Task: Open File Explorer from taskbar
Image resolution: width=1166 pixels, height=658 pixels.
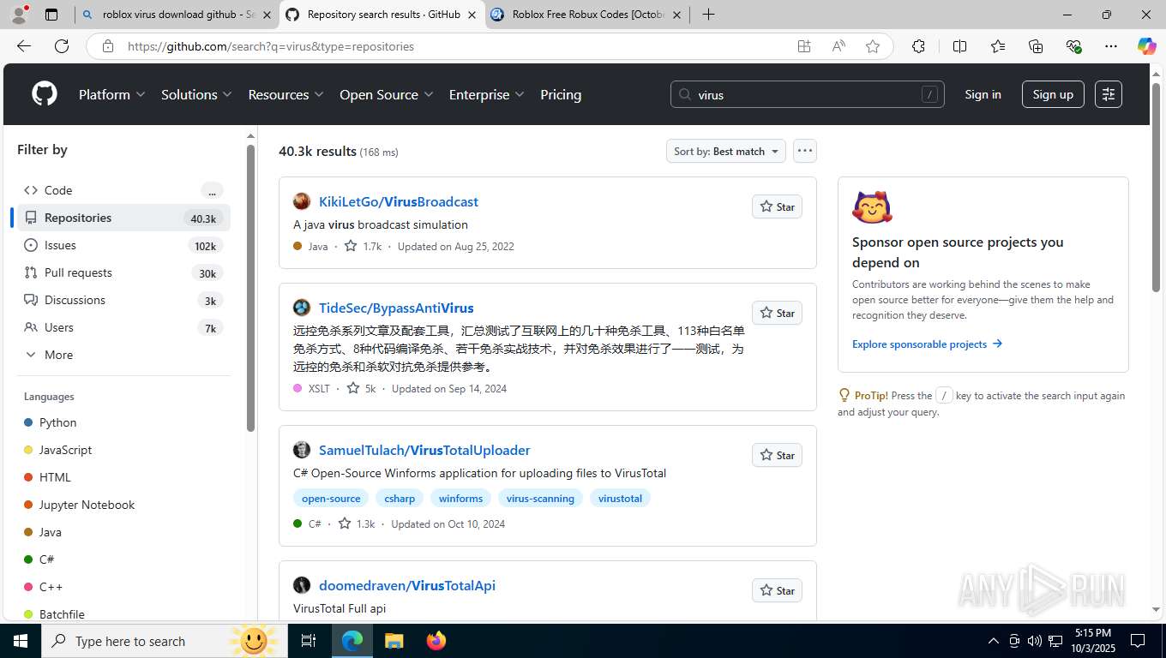Action: (394, 641)
